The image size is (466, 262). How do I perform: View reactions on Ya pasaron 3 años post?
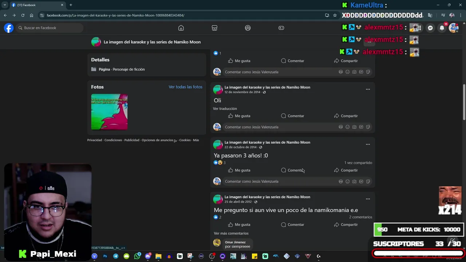[x=220, y=163]
